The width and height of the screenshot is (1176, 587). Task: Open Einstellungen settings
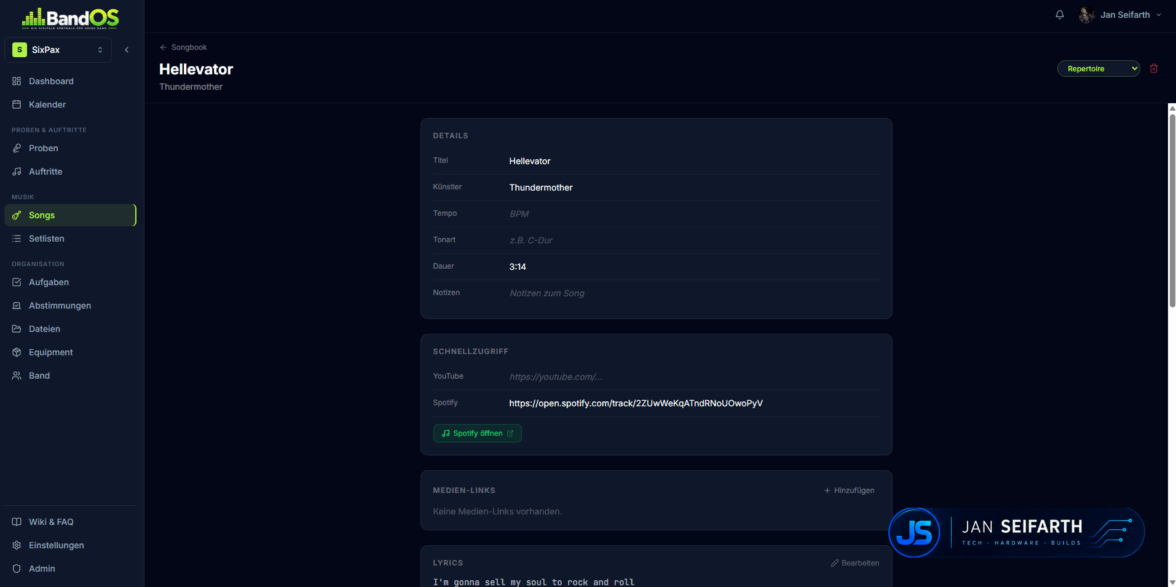click(70, 545)
